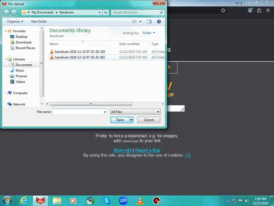This screenshot has height=206, width=274.
Task: Click the Forward arrow in File Upload dialog
Action: pyautogui.click(x=14, y=12)
